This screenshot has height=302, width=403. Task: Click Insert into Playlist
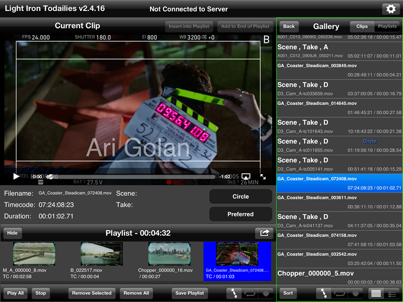click(x=189, y=26)
